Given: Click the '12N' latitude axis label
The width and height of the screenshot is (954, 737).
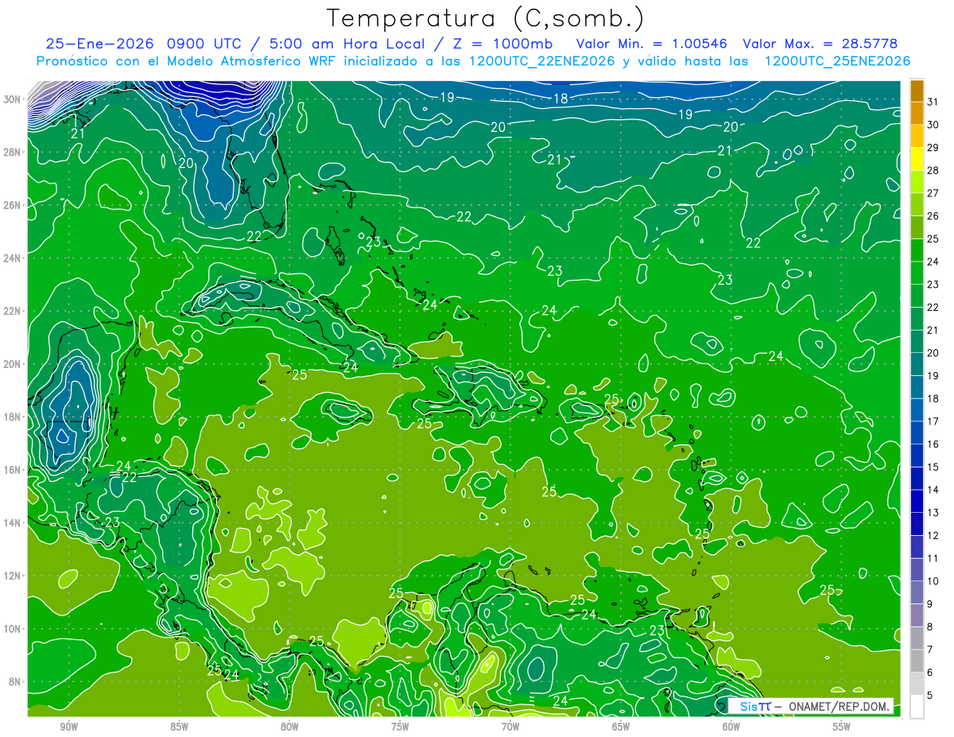Looking at the screenshot, I should click(13, 576).
